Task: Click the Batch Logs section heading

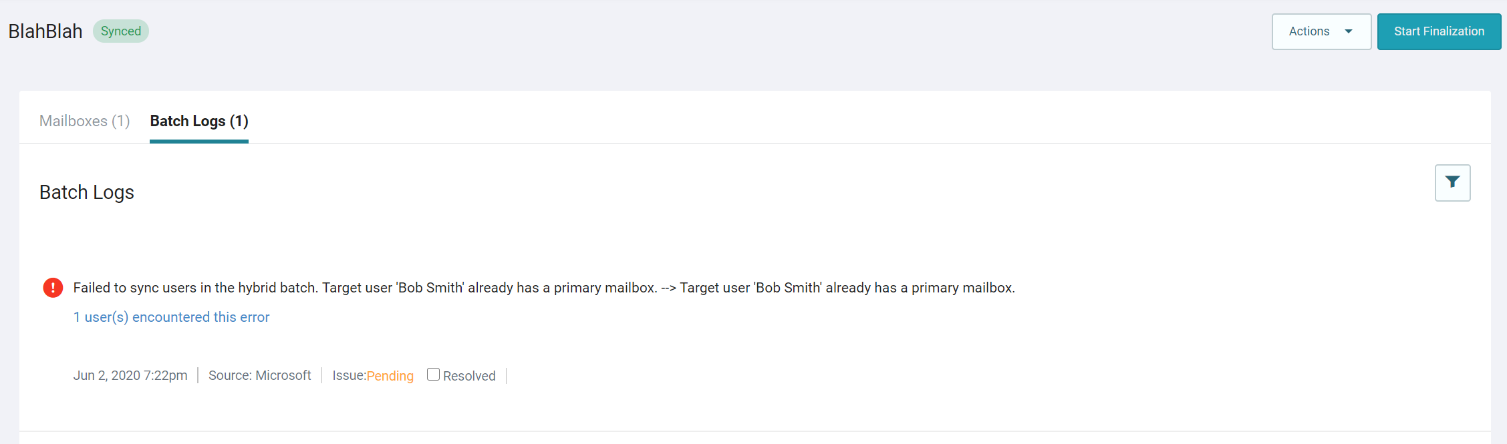Action: (x=87, y=192)
